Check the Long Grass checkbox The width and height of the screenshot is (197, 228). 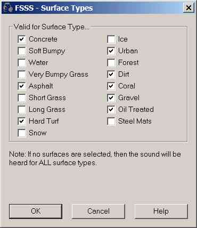coord(22,110)
